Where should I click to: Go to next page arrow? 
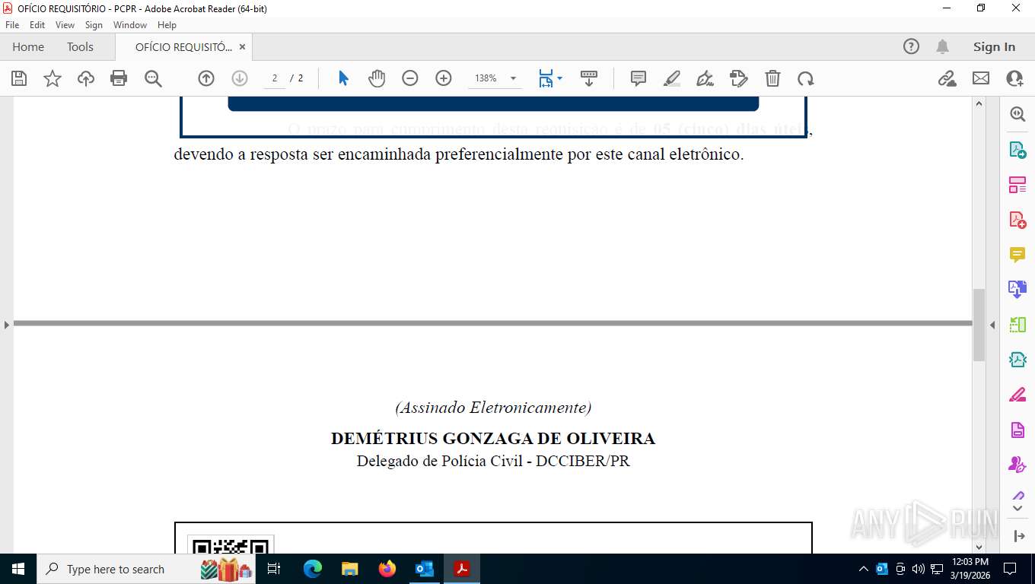click(x=240, y=78)
